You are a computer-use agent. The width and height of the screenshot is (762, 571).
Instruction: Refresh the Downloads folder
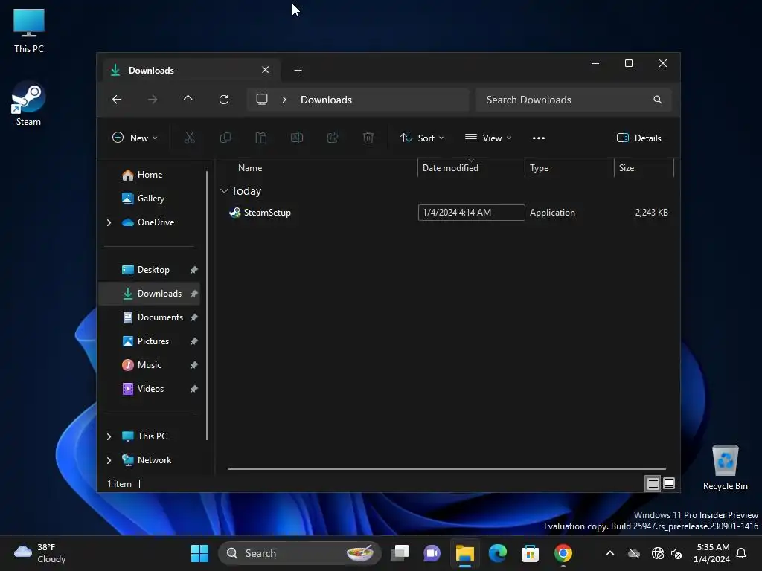(x=223, y=100)
